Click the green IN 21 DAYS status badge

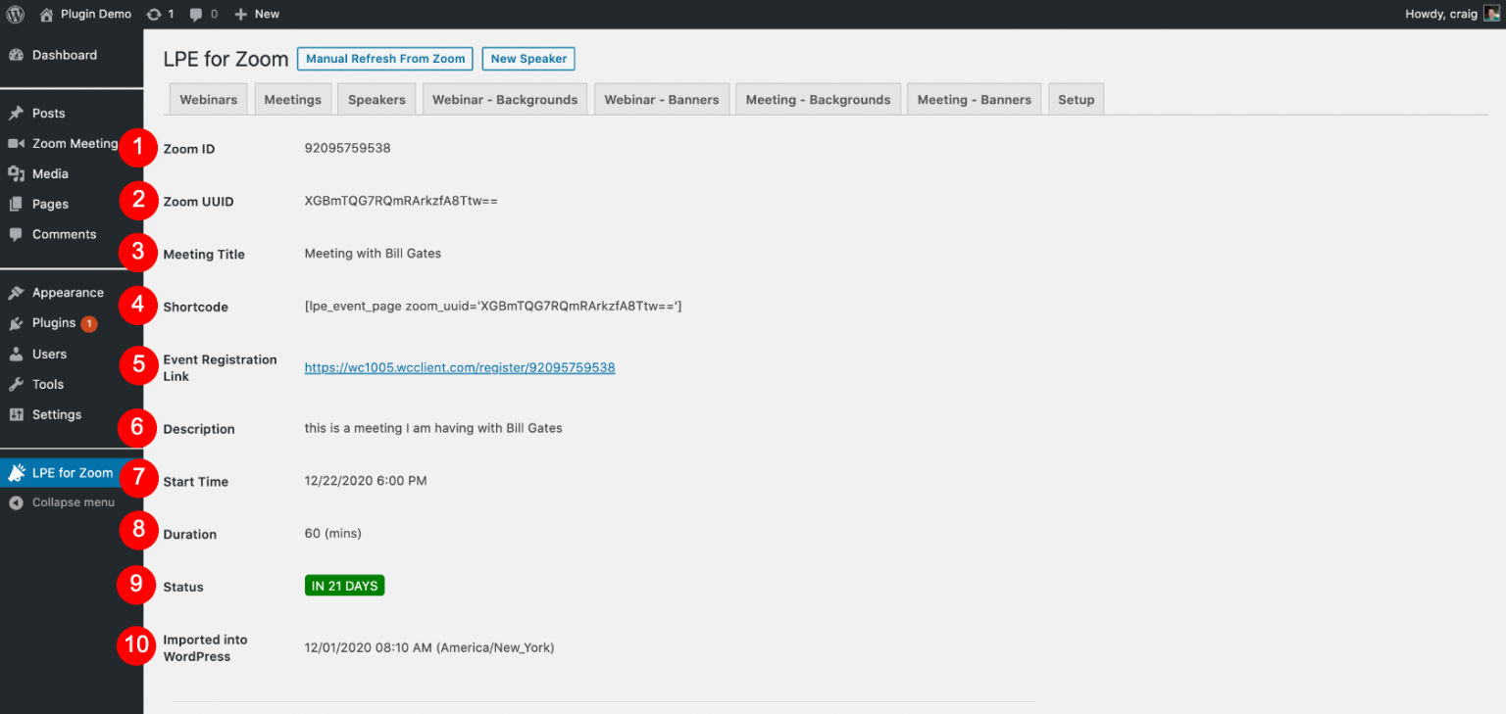click(x=344, y=585)
